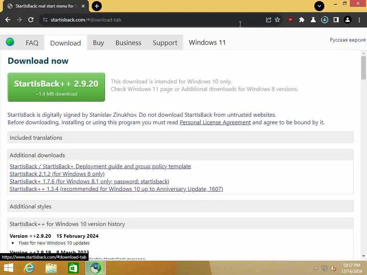Screen dimensions: 367x275
Task: Open File Explorer from the taskbar
Action: point(51,268)
